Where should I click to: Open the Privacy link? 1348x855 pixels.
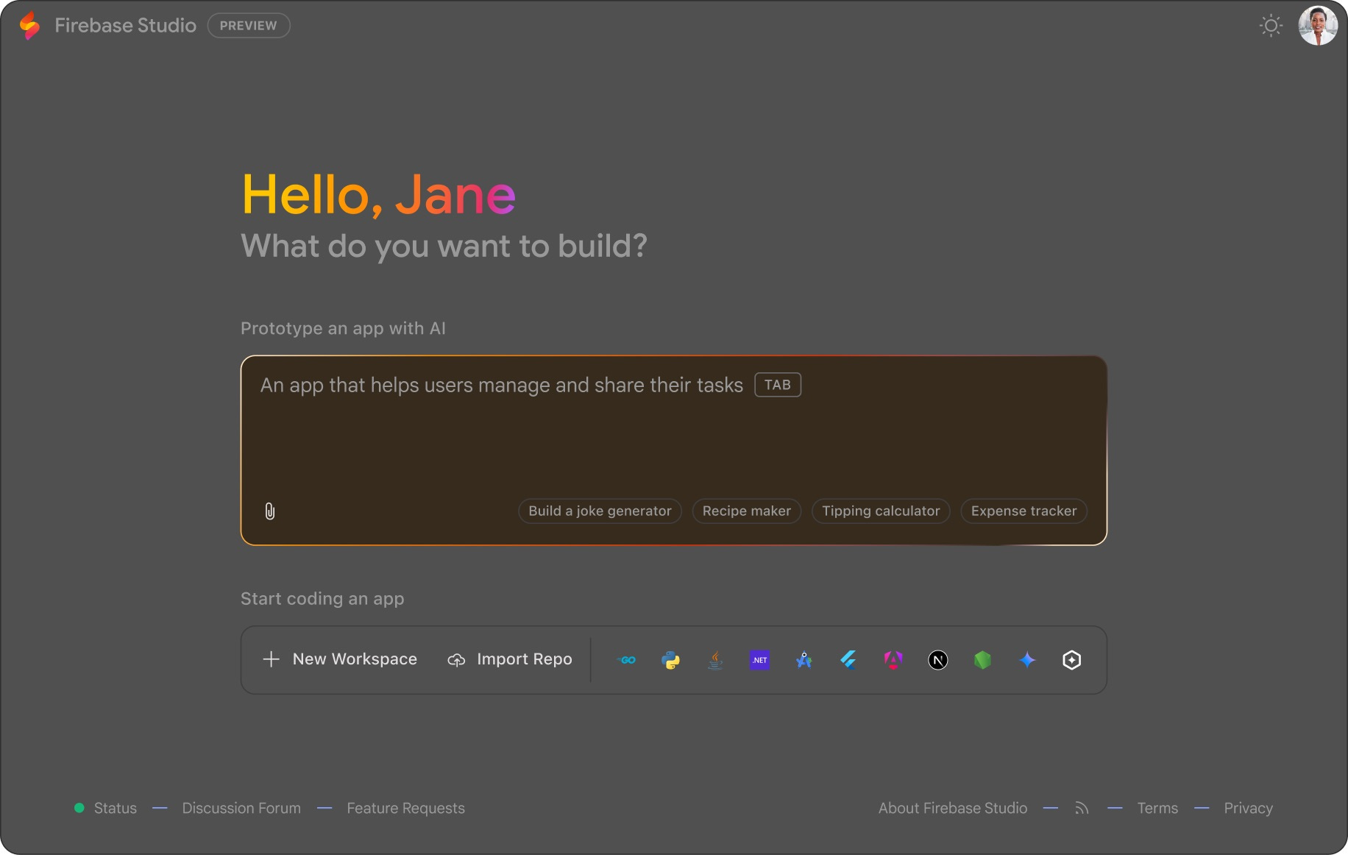click(x=1248, y=808)
